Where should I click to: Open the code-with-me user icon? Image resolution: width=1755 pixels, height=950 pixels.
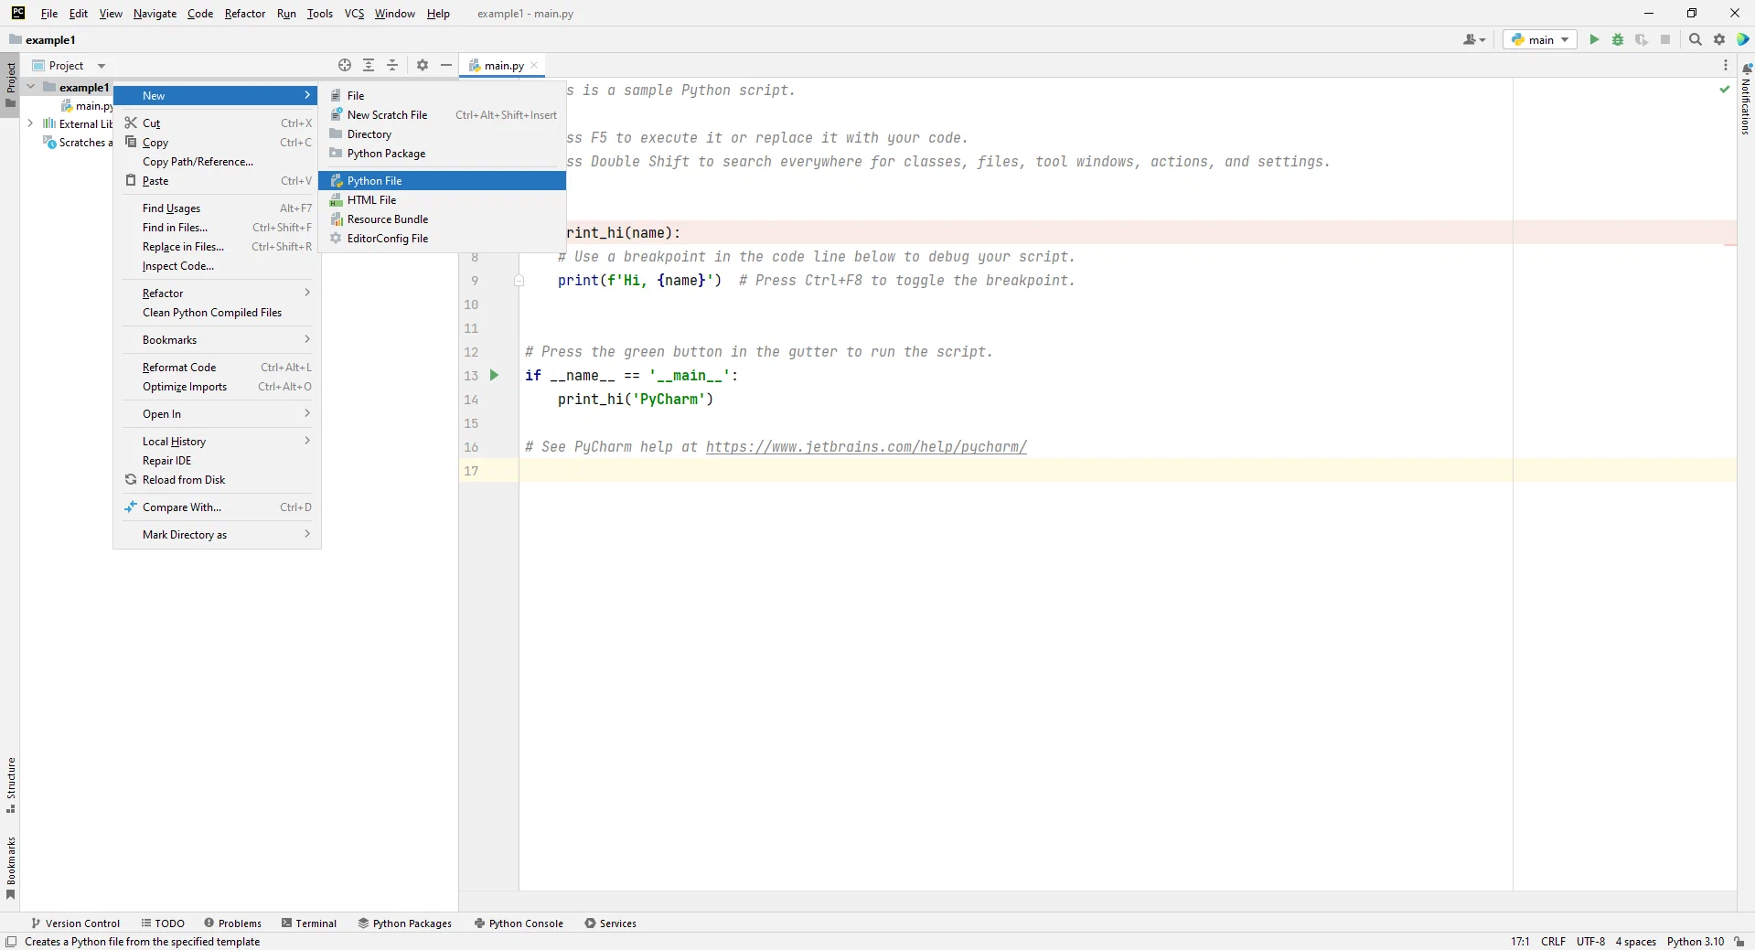pyautogui.click(x=1474, y=39)
